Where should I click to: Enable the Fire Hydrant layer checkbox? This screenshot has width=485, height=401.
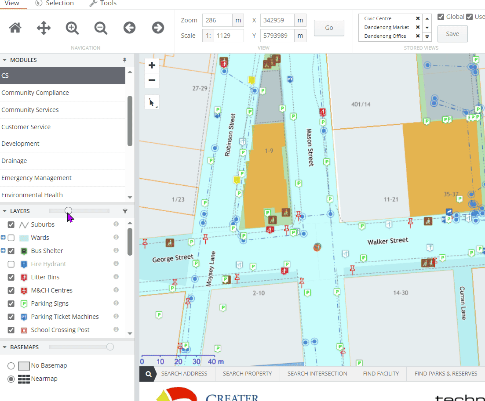coord(11,264)
